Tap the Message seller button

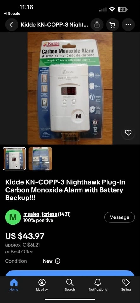[x=119, y=217]
